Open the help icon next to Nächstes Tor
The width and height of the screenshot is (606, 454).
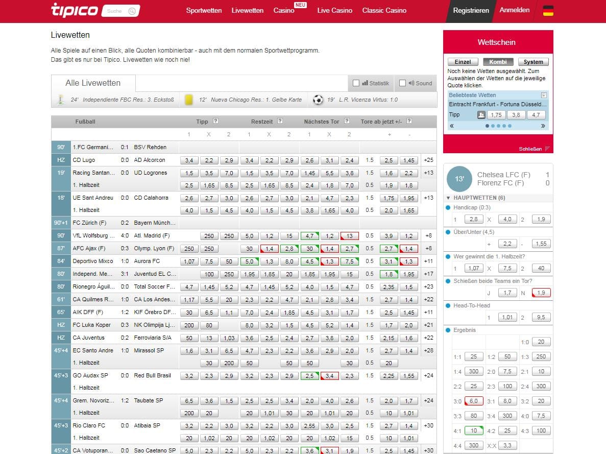pos(347,121)
